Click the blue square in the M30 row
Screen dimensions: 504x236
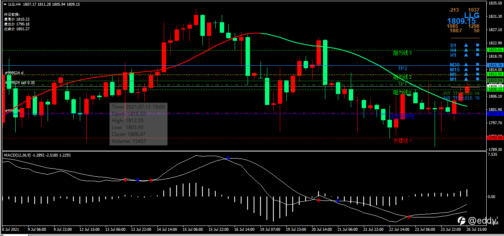point(477,65)
